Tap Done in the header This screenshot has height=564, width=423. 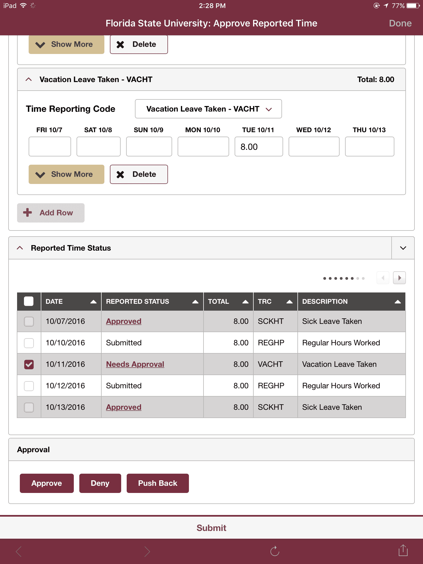[400, 23]
